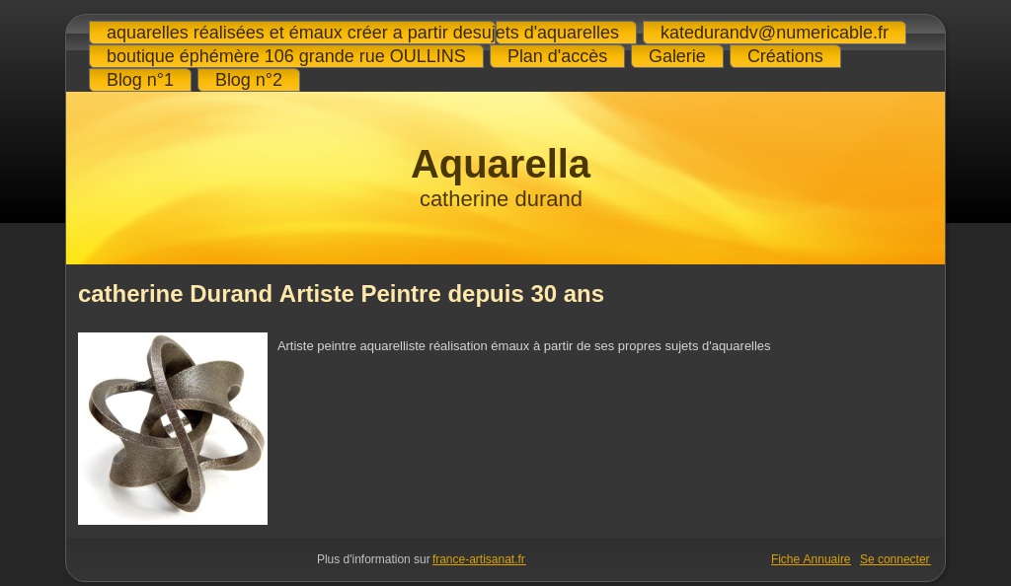This screenshot has width=1011, height=586.
Task: Click the heading 'catherine Durand Artiste Peintre depuis 30 ans'
Action: click(341, 294)
